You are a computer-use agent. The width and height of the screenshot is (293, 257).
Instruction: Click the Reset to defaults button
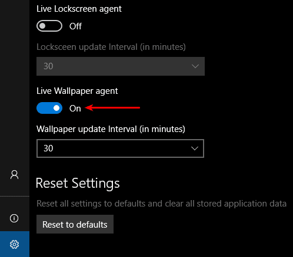click(x=75, y=224)
